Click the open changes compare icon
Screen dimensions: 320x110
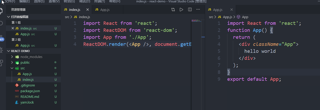pyautogui.click(x=173, y=10)
